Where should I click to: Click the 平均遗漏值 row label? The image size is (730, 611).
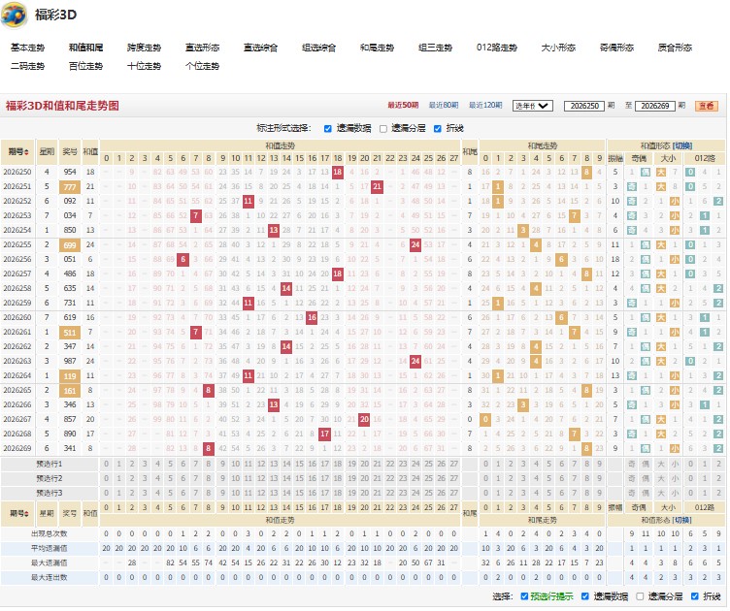coord(50,549)
